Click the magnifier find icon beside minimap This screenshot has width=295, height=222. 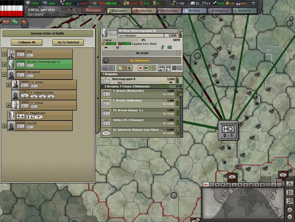coord(290,201)
